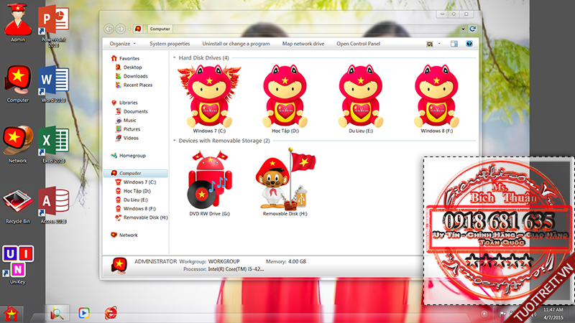This screenshot has width=575, height=323.
Task: Open the DVD RW Drive (G:)
Action: point(209,179)
